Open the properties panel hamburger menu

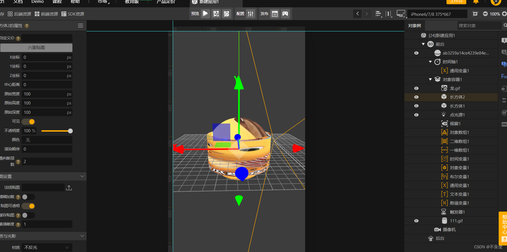click(81, 26)
